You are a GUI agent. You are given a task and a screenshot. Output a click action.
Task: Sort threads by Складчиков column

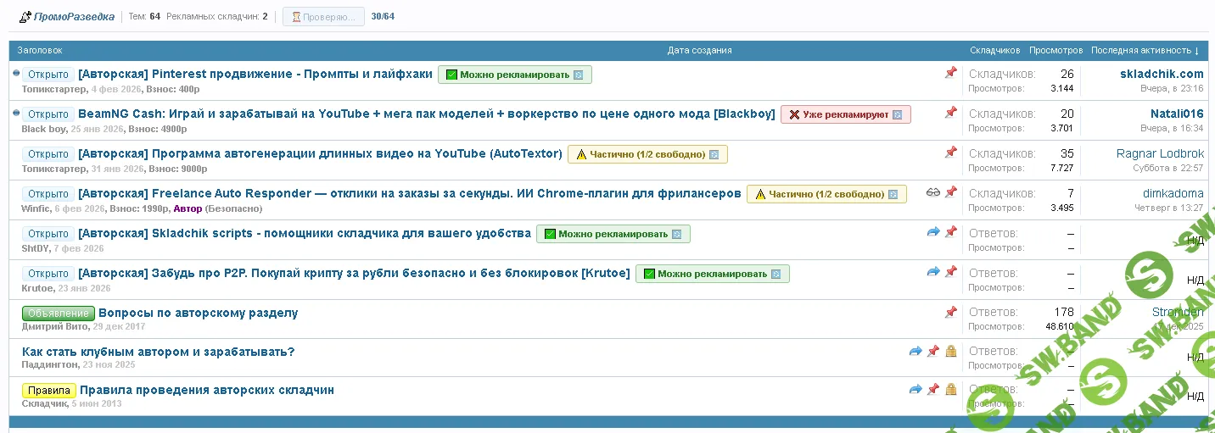[994, 51]
